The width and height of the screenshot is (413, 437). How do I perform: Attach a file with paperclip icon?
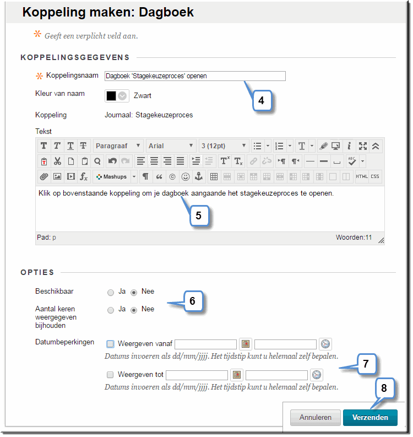(44, 177)
